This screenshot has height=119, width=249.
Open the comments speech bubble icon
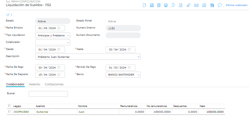(220, 5)
